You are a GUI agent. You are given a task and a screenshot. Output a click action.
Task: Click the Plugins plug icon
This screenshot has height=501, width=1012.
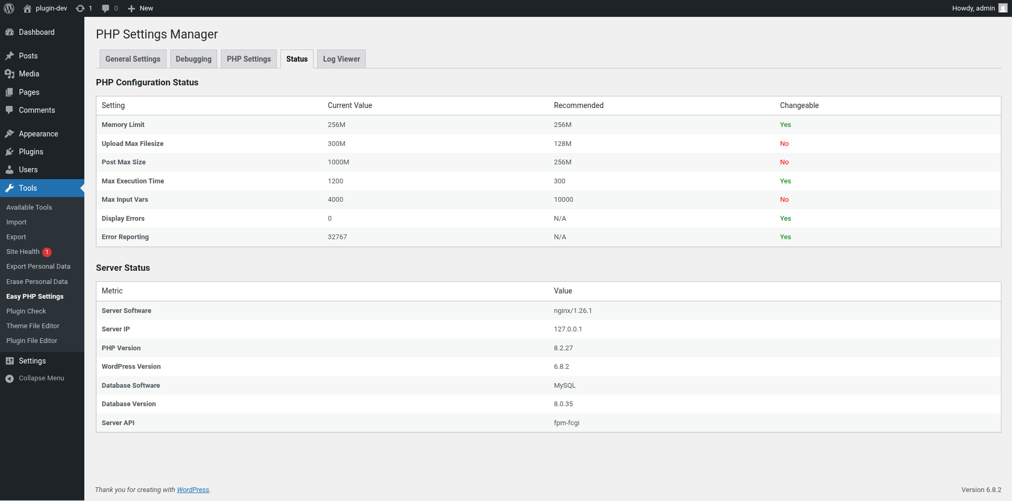pos(9,152)
